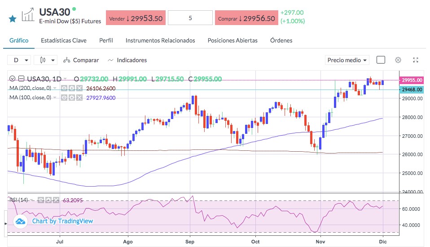430x247 pixels.
Task: Open the Indicadores menu
Action: click(x=127, y=60)
